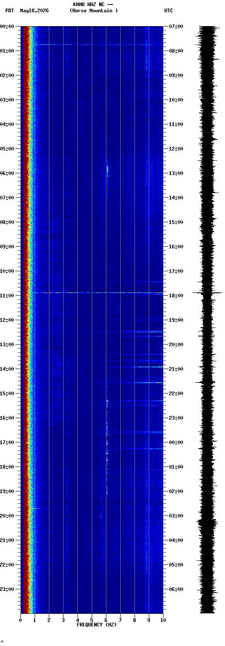Click the UTC time label '10:00'
This screenshot has height=646, width=225.
click(176, 100)
